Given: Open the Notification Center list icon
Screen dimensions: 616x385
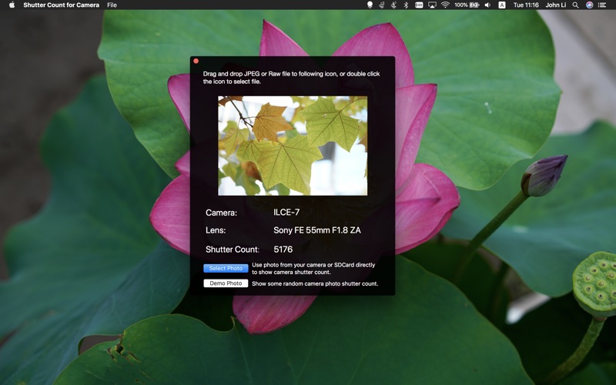Looking at the screenshot, I should point(602,5).
